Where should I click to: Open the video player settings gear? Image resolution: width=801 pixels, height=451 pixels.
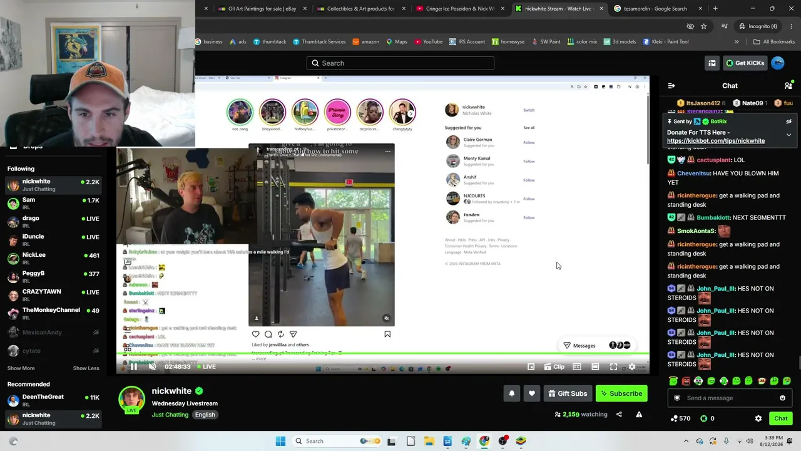(632, 366)
